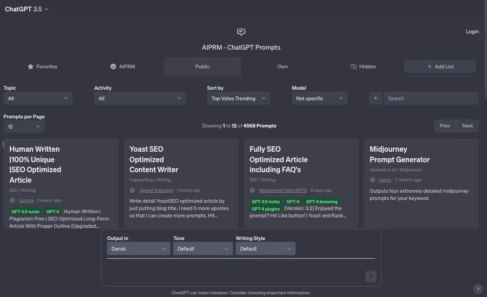
Task: Switch to the Own prompts tab
Action: tap(282, 66)
